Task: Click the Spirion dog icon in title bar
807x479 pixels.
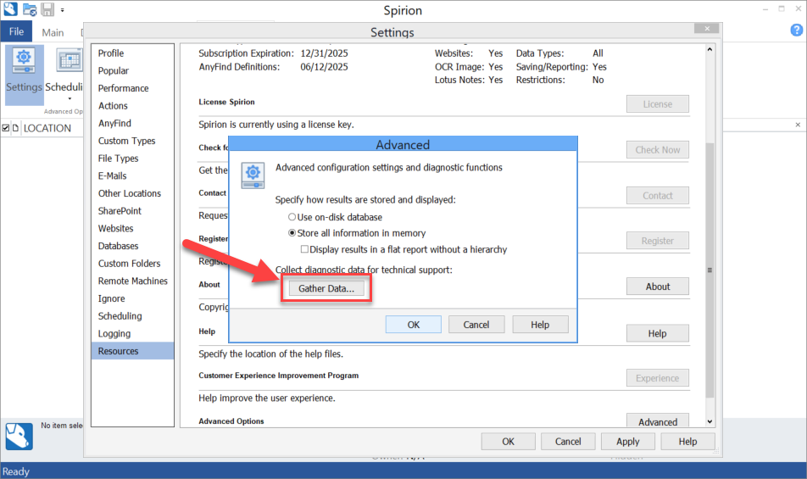Action: 10,8
